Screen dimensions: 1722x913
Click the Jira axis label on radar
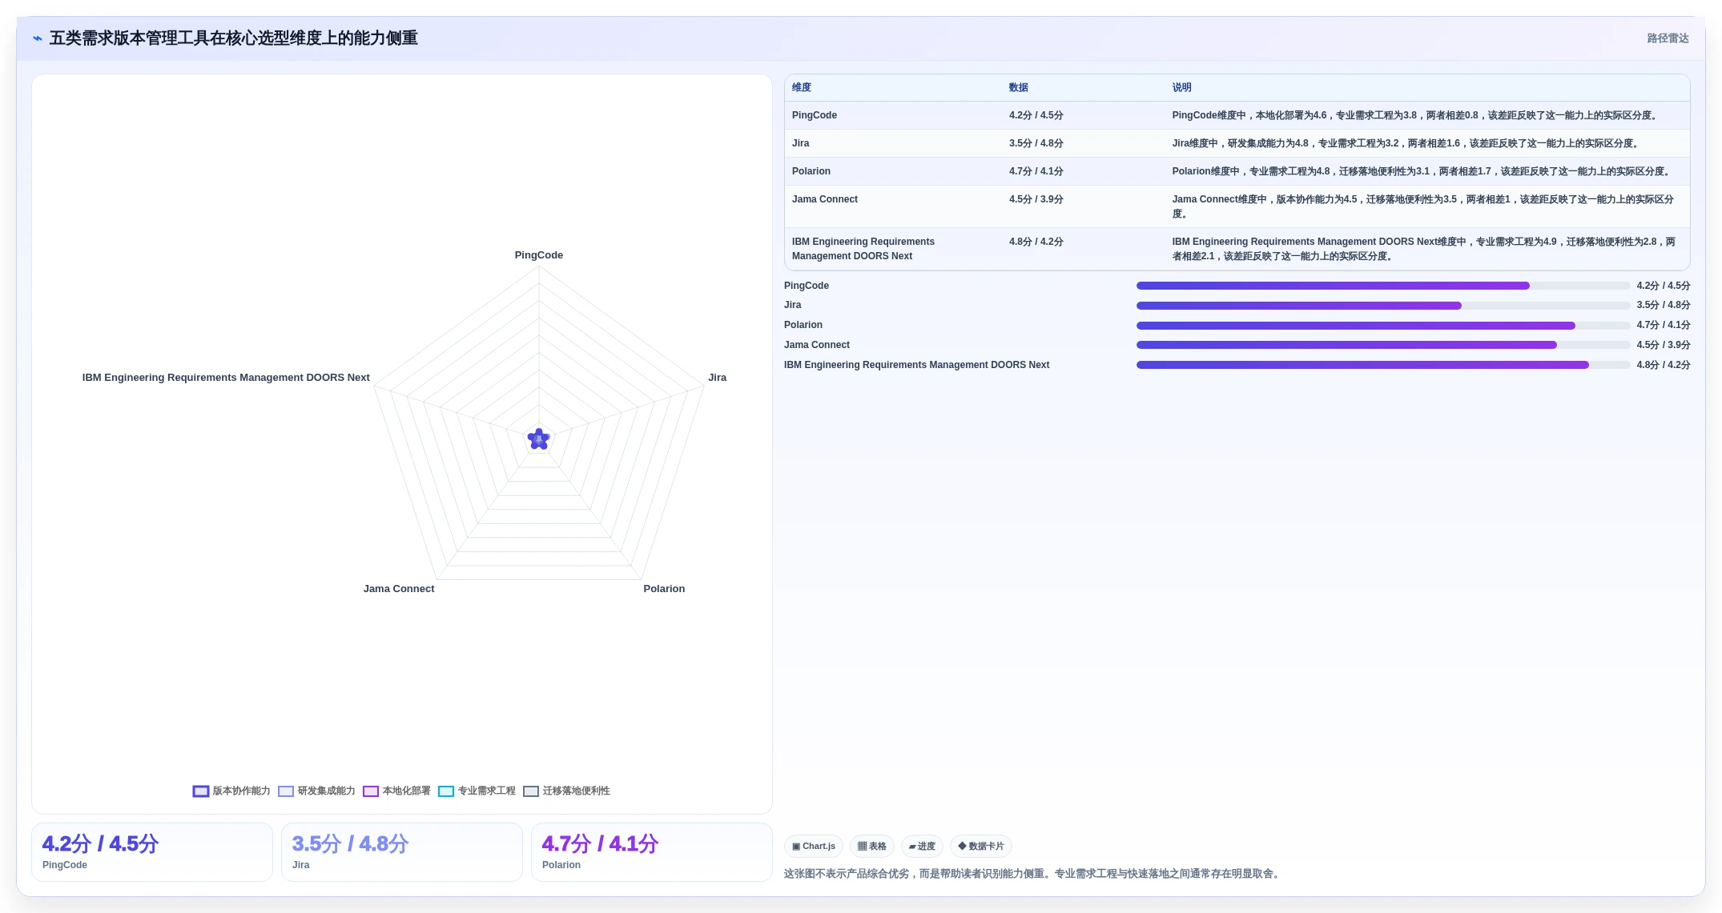coord(717,378)
